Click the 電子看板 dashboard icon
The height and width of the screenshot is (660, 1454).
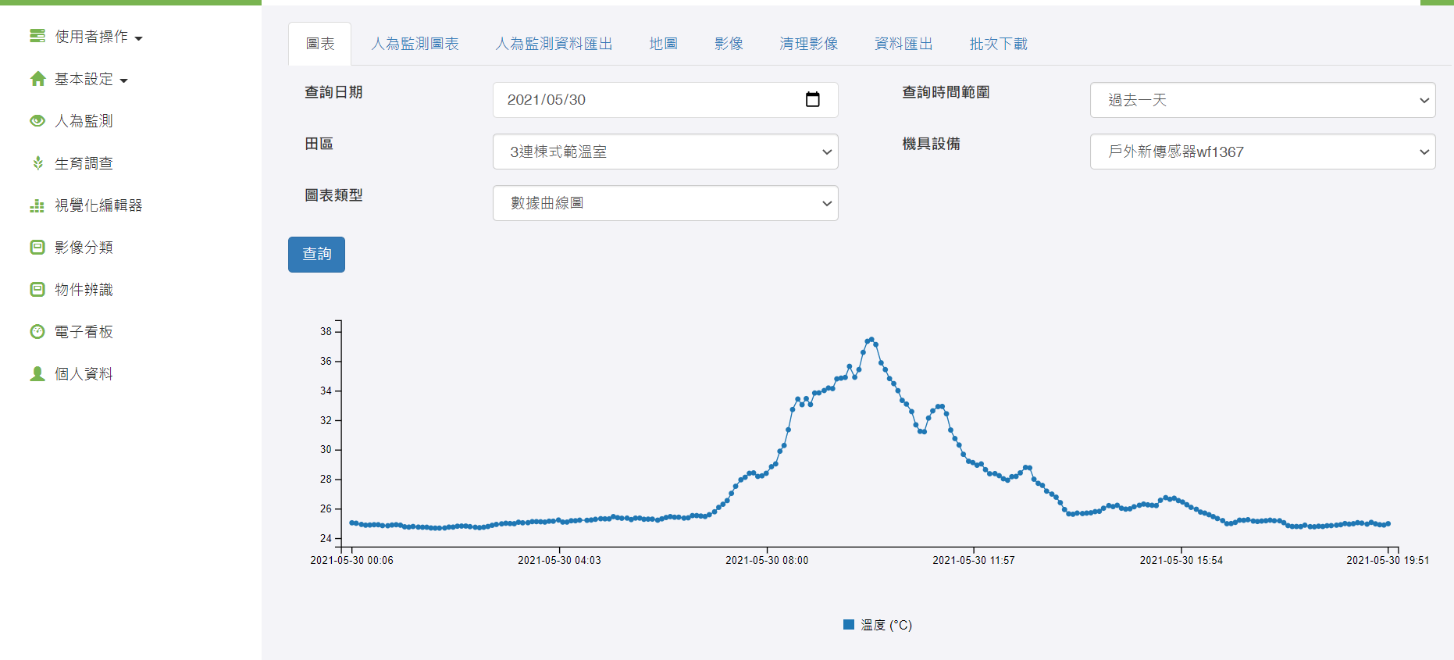(37, 332)
